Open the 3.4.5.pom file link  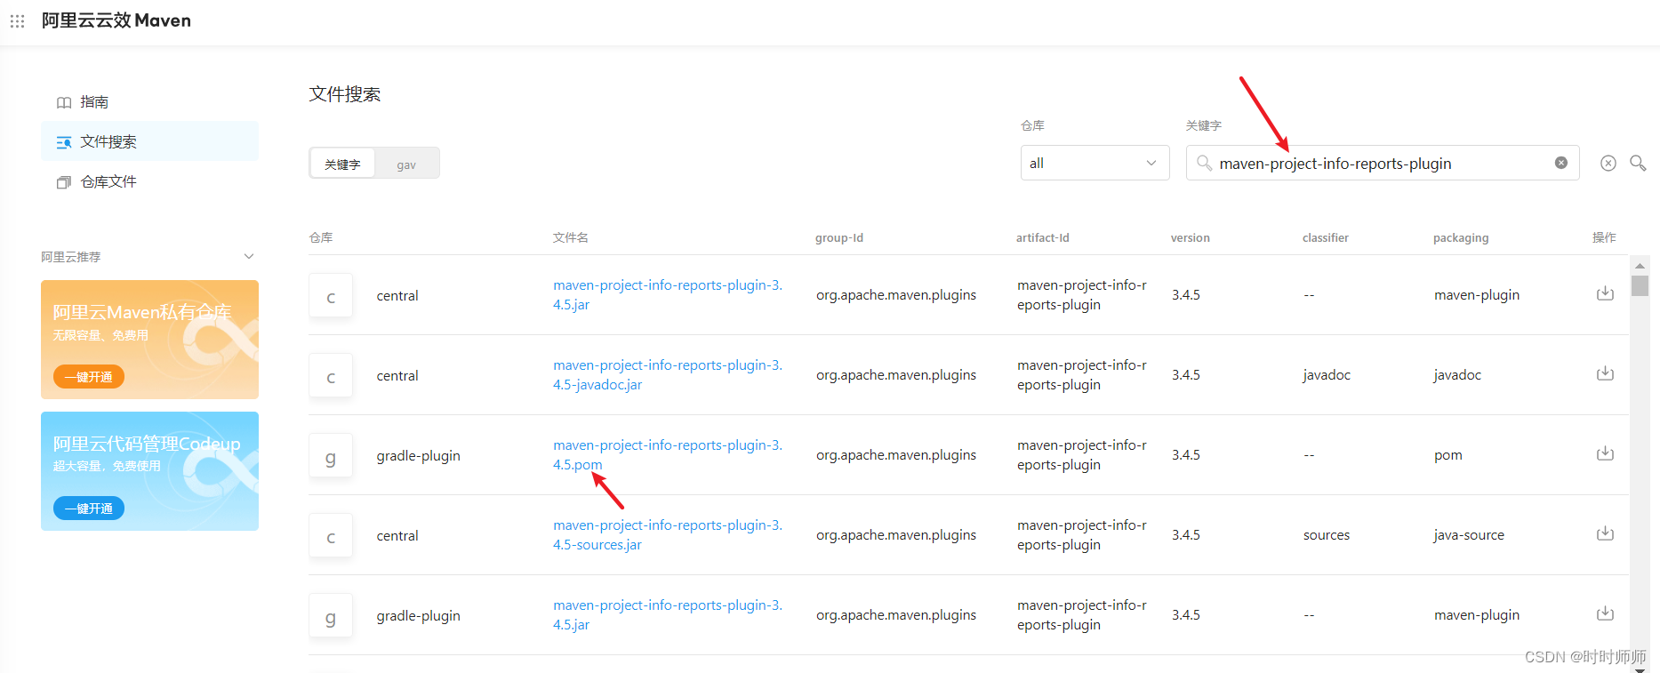point(668,455)
